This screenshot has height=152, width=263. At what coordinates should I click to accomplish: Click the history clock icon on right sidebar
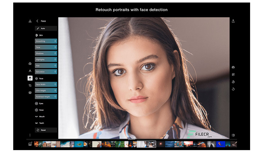(233, 82)
